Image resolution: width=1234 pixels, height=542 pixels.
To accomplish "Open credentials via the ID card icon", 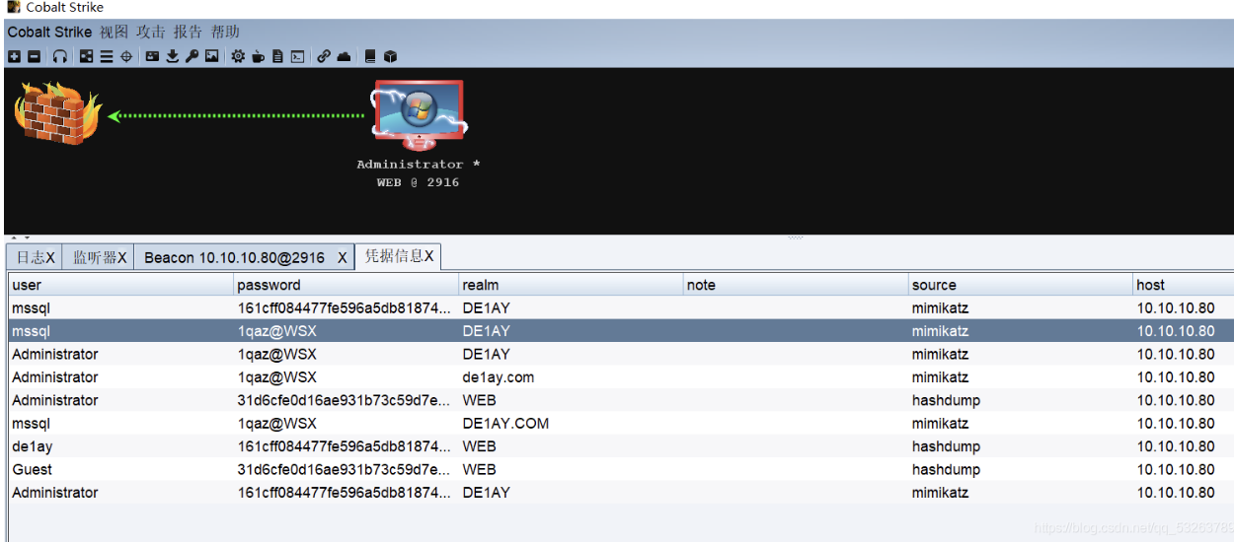I will pyautogui.click(x=152, y=57).
